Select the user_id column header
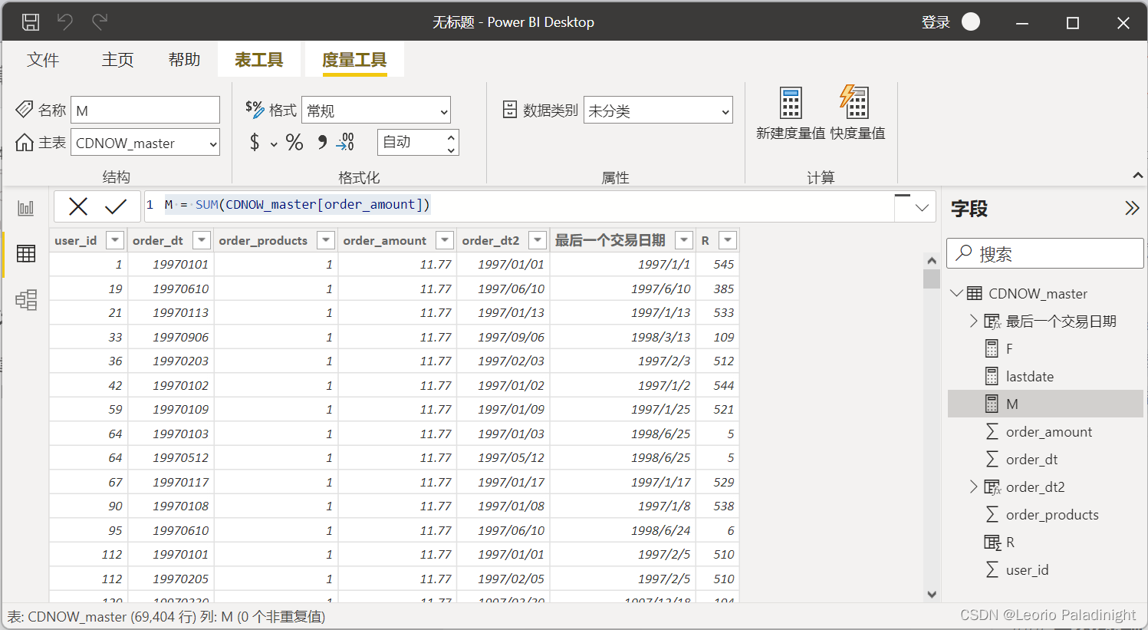Image resolution: width=1148 pixels, height=630 pixels. click(76, 240)
